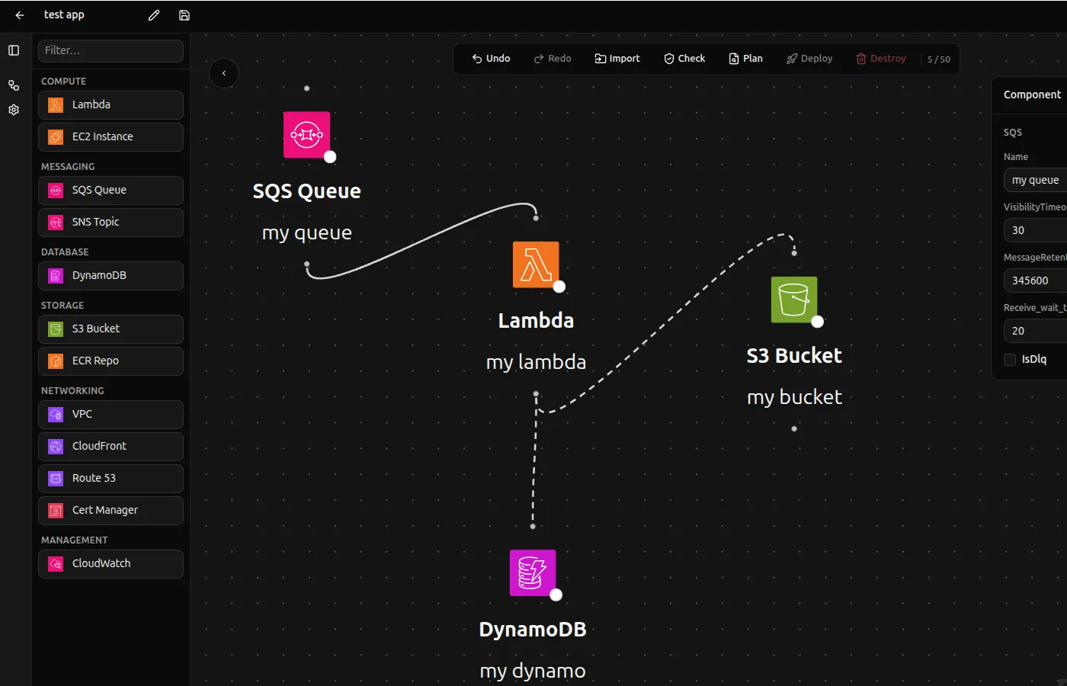Click the "my queue" label under SQS node
The height and width of the screenshot is (686, 1067).
pyautogui.click(x=307, y=233)
